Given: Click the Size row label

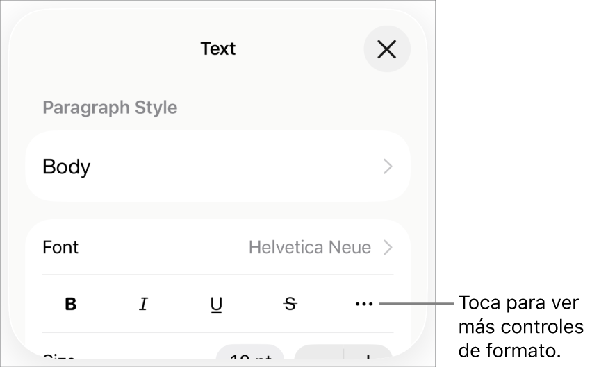Looking at the screenshot, I should coord(59,359).
